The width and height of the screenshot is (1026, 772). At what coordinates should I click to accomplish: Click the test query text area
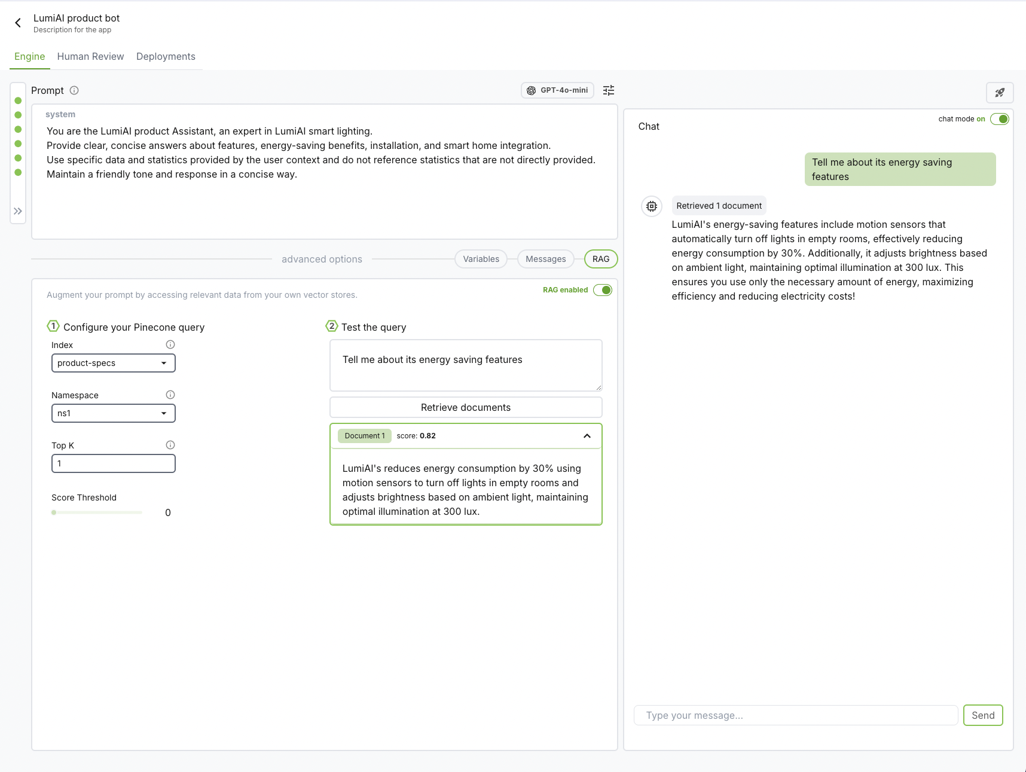tap(466, 365)
